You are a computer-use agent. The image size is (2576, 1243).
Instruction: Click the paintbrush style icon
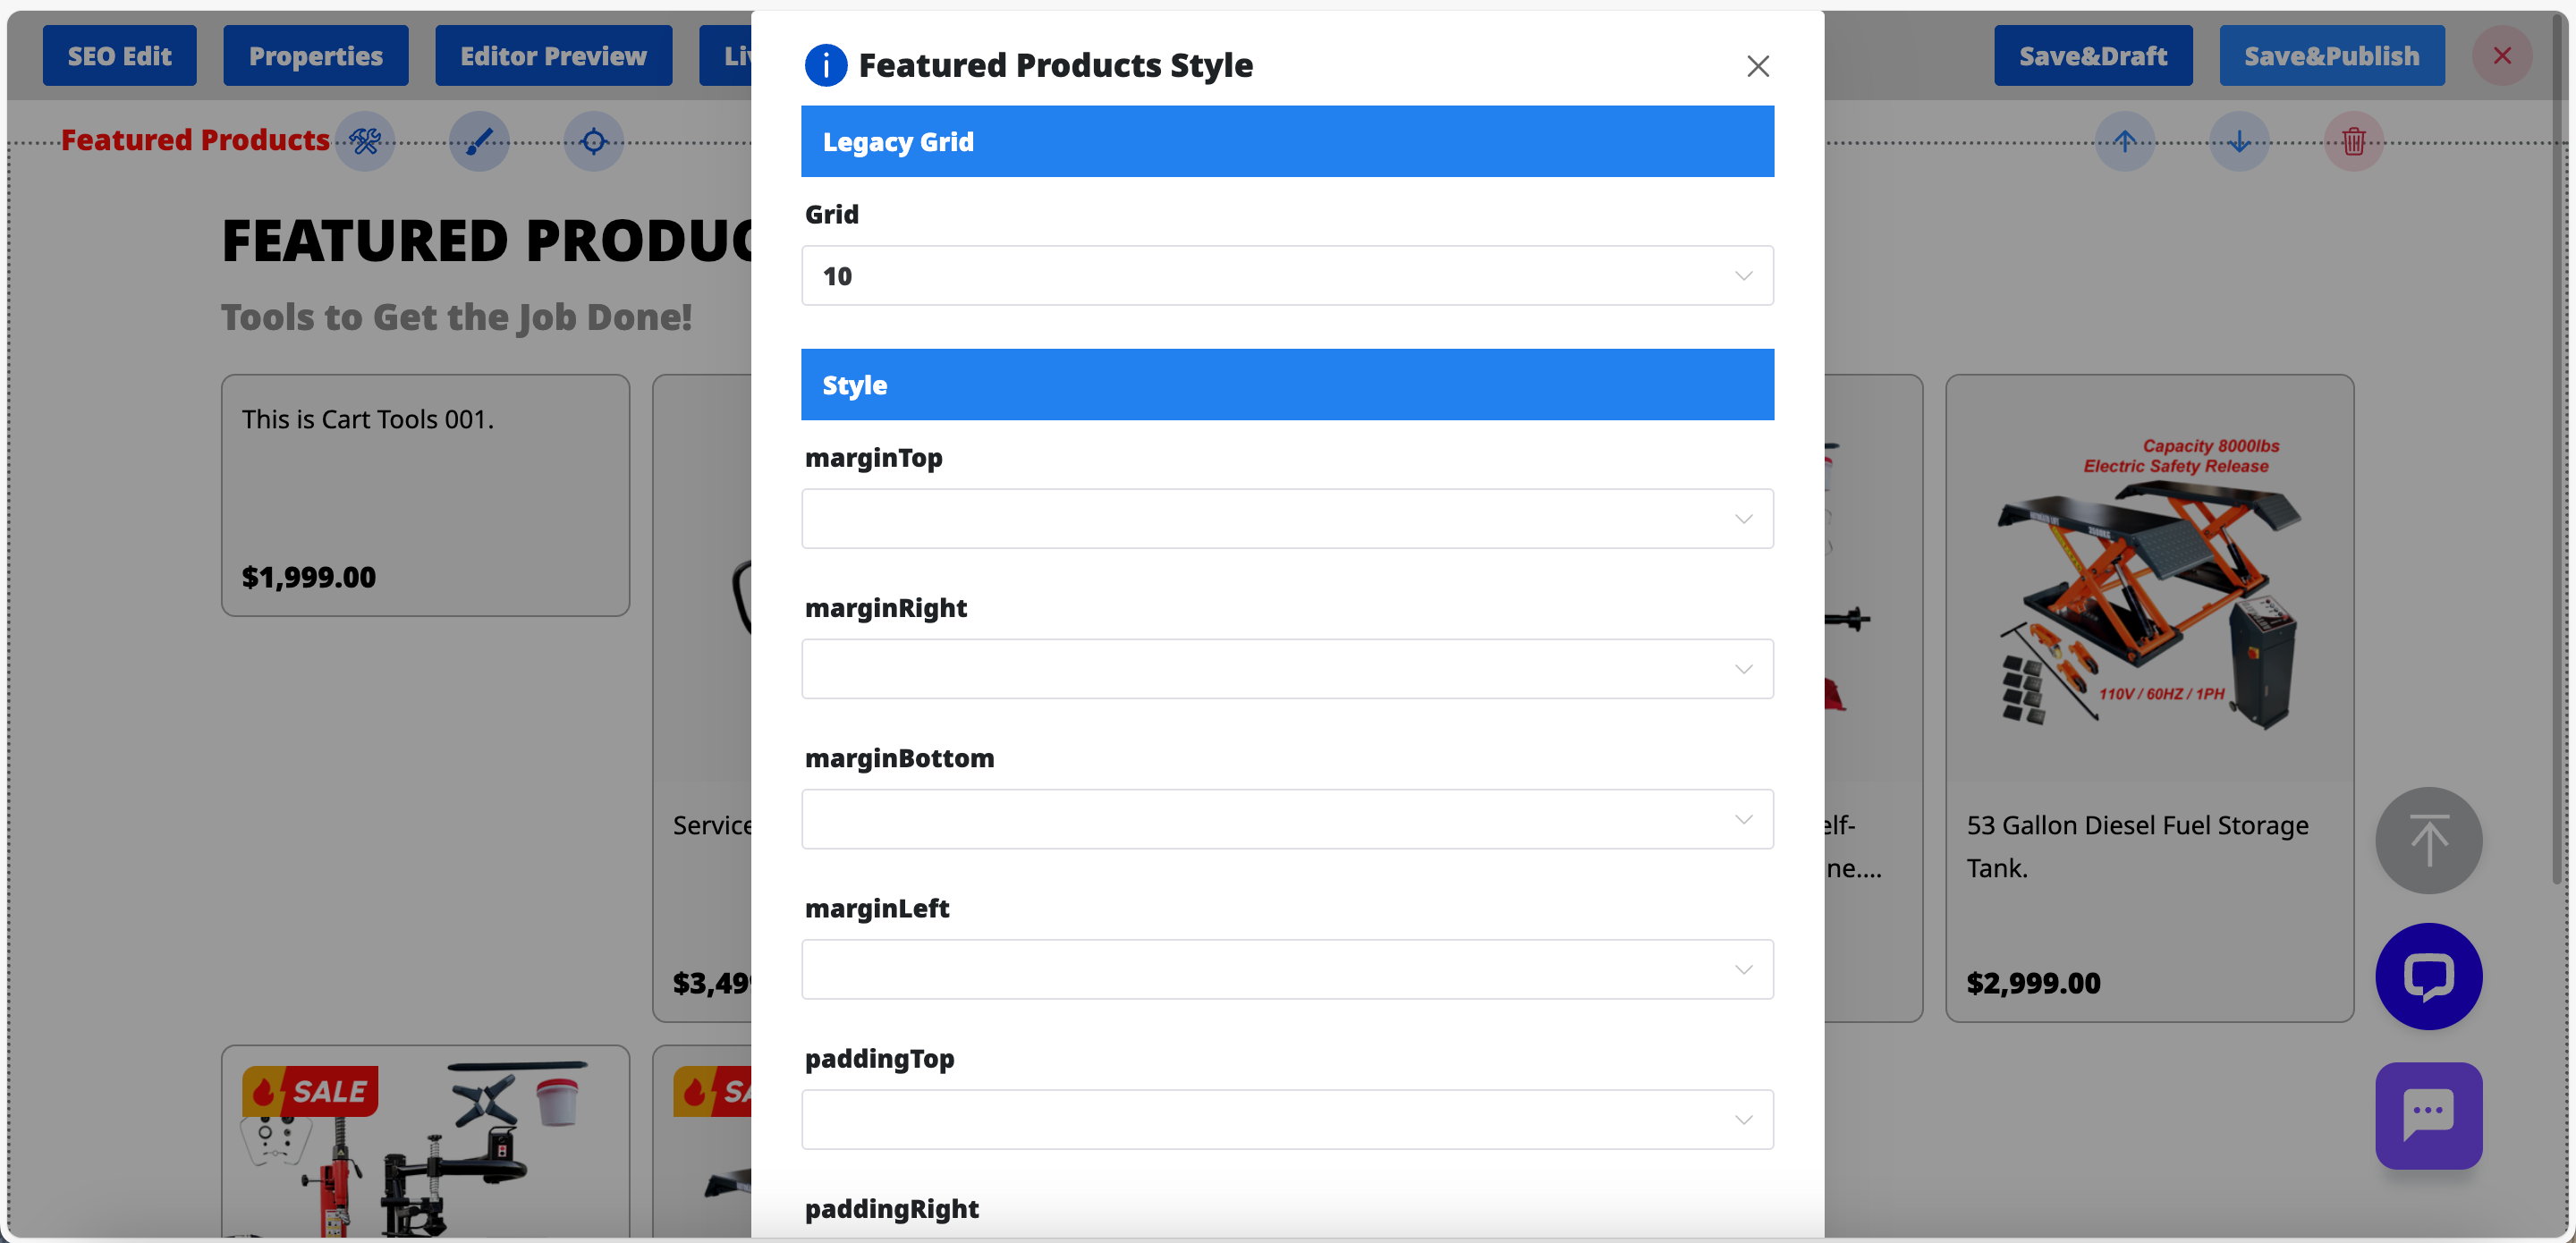(x=479, y=141)
